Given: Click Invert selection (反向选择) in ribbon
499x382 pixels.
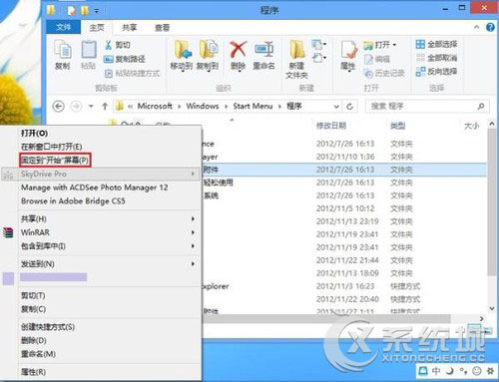Looking at the screenshot, I should [437, 72].
